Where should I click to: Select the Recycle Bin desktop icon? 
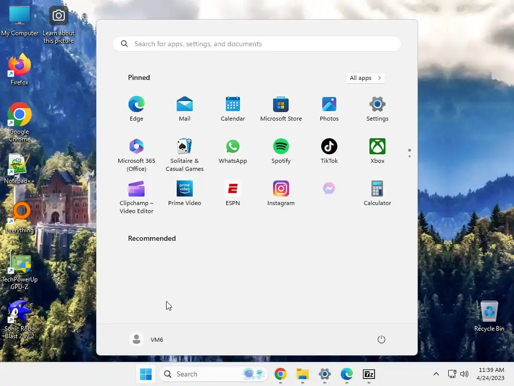click(489, 316)
